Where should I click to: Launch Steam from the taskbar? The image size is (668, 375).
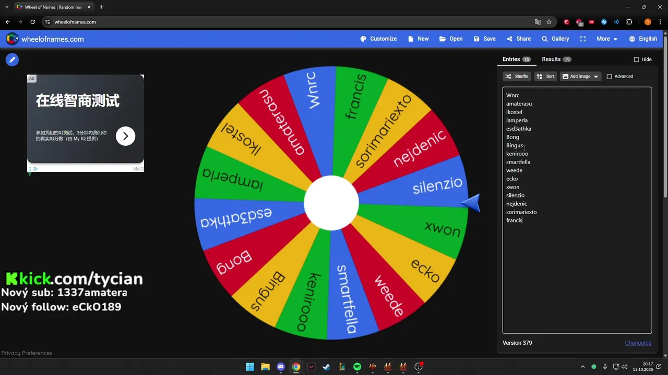(x=326, y=367)
